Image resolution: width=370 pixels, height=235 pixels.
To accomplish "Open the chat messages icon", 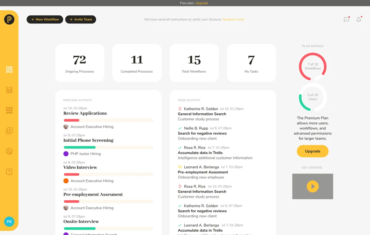I will pos(347,19).
